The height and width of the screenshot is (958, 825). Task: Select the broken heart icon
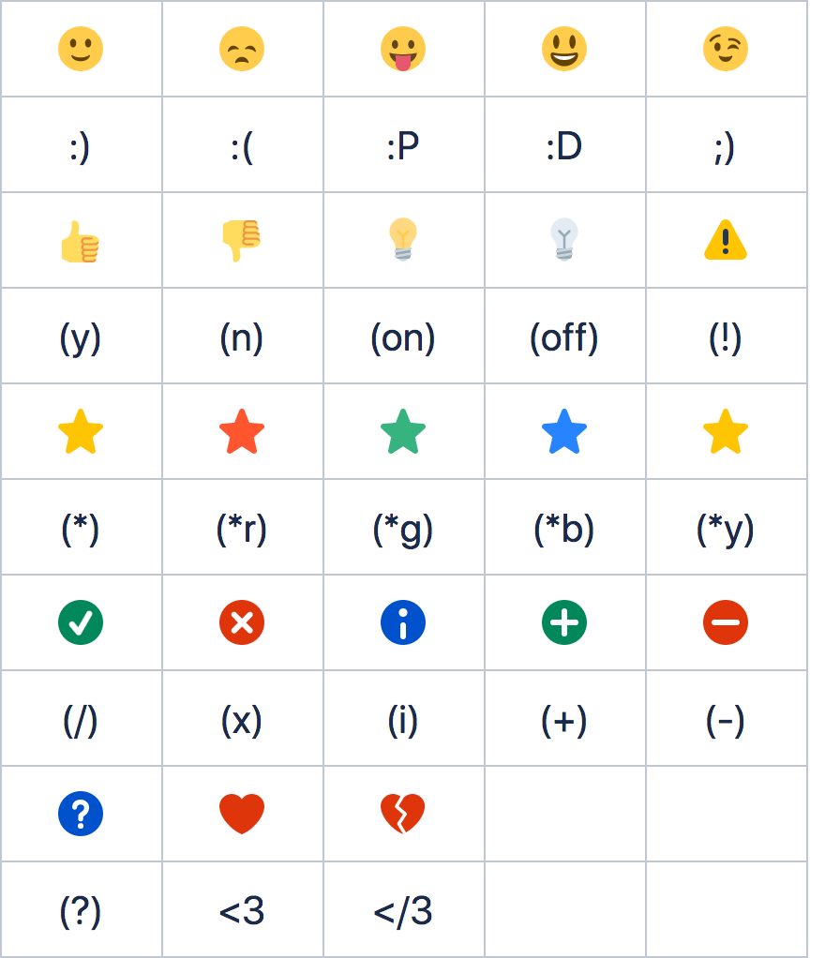click(x=403, y=814)
